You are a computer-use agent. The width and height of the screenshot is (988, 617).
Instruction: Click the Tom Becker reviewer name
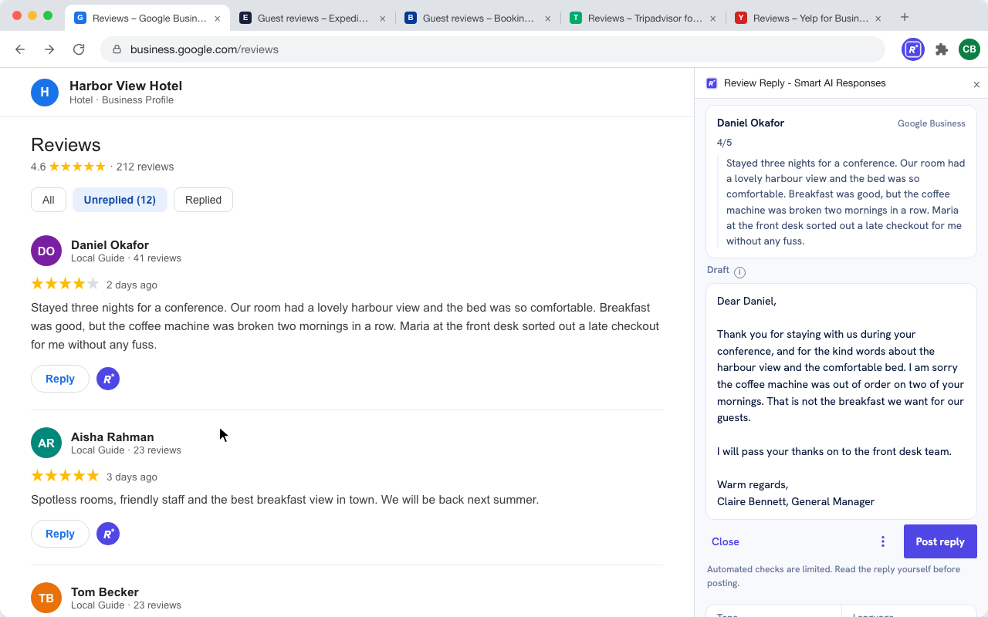point(105,592)
